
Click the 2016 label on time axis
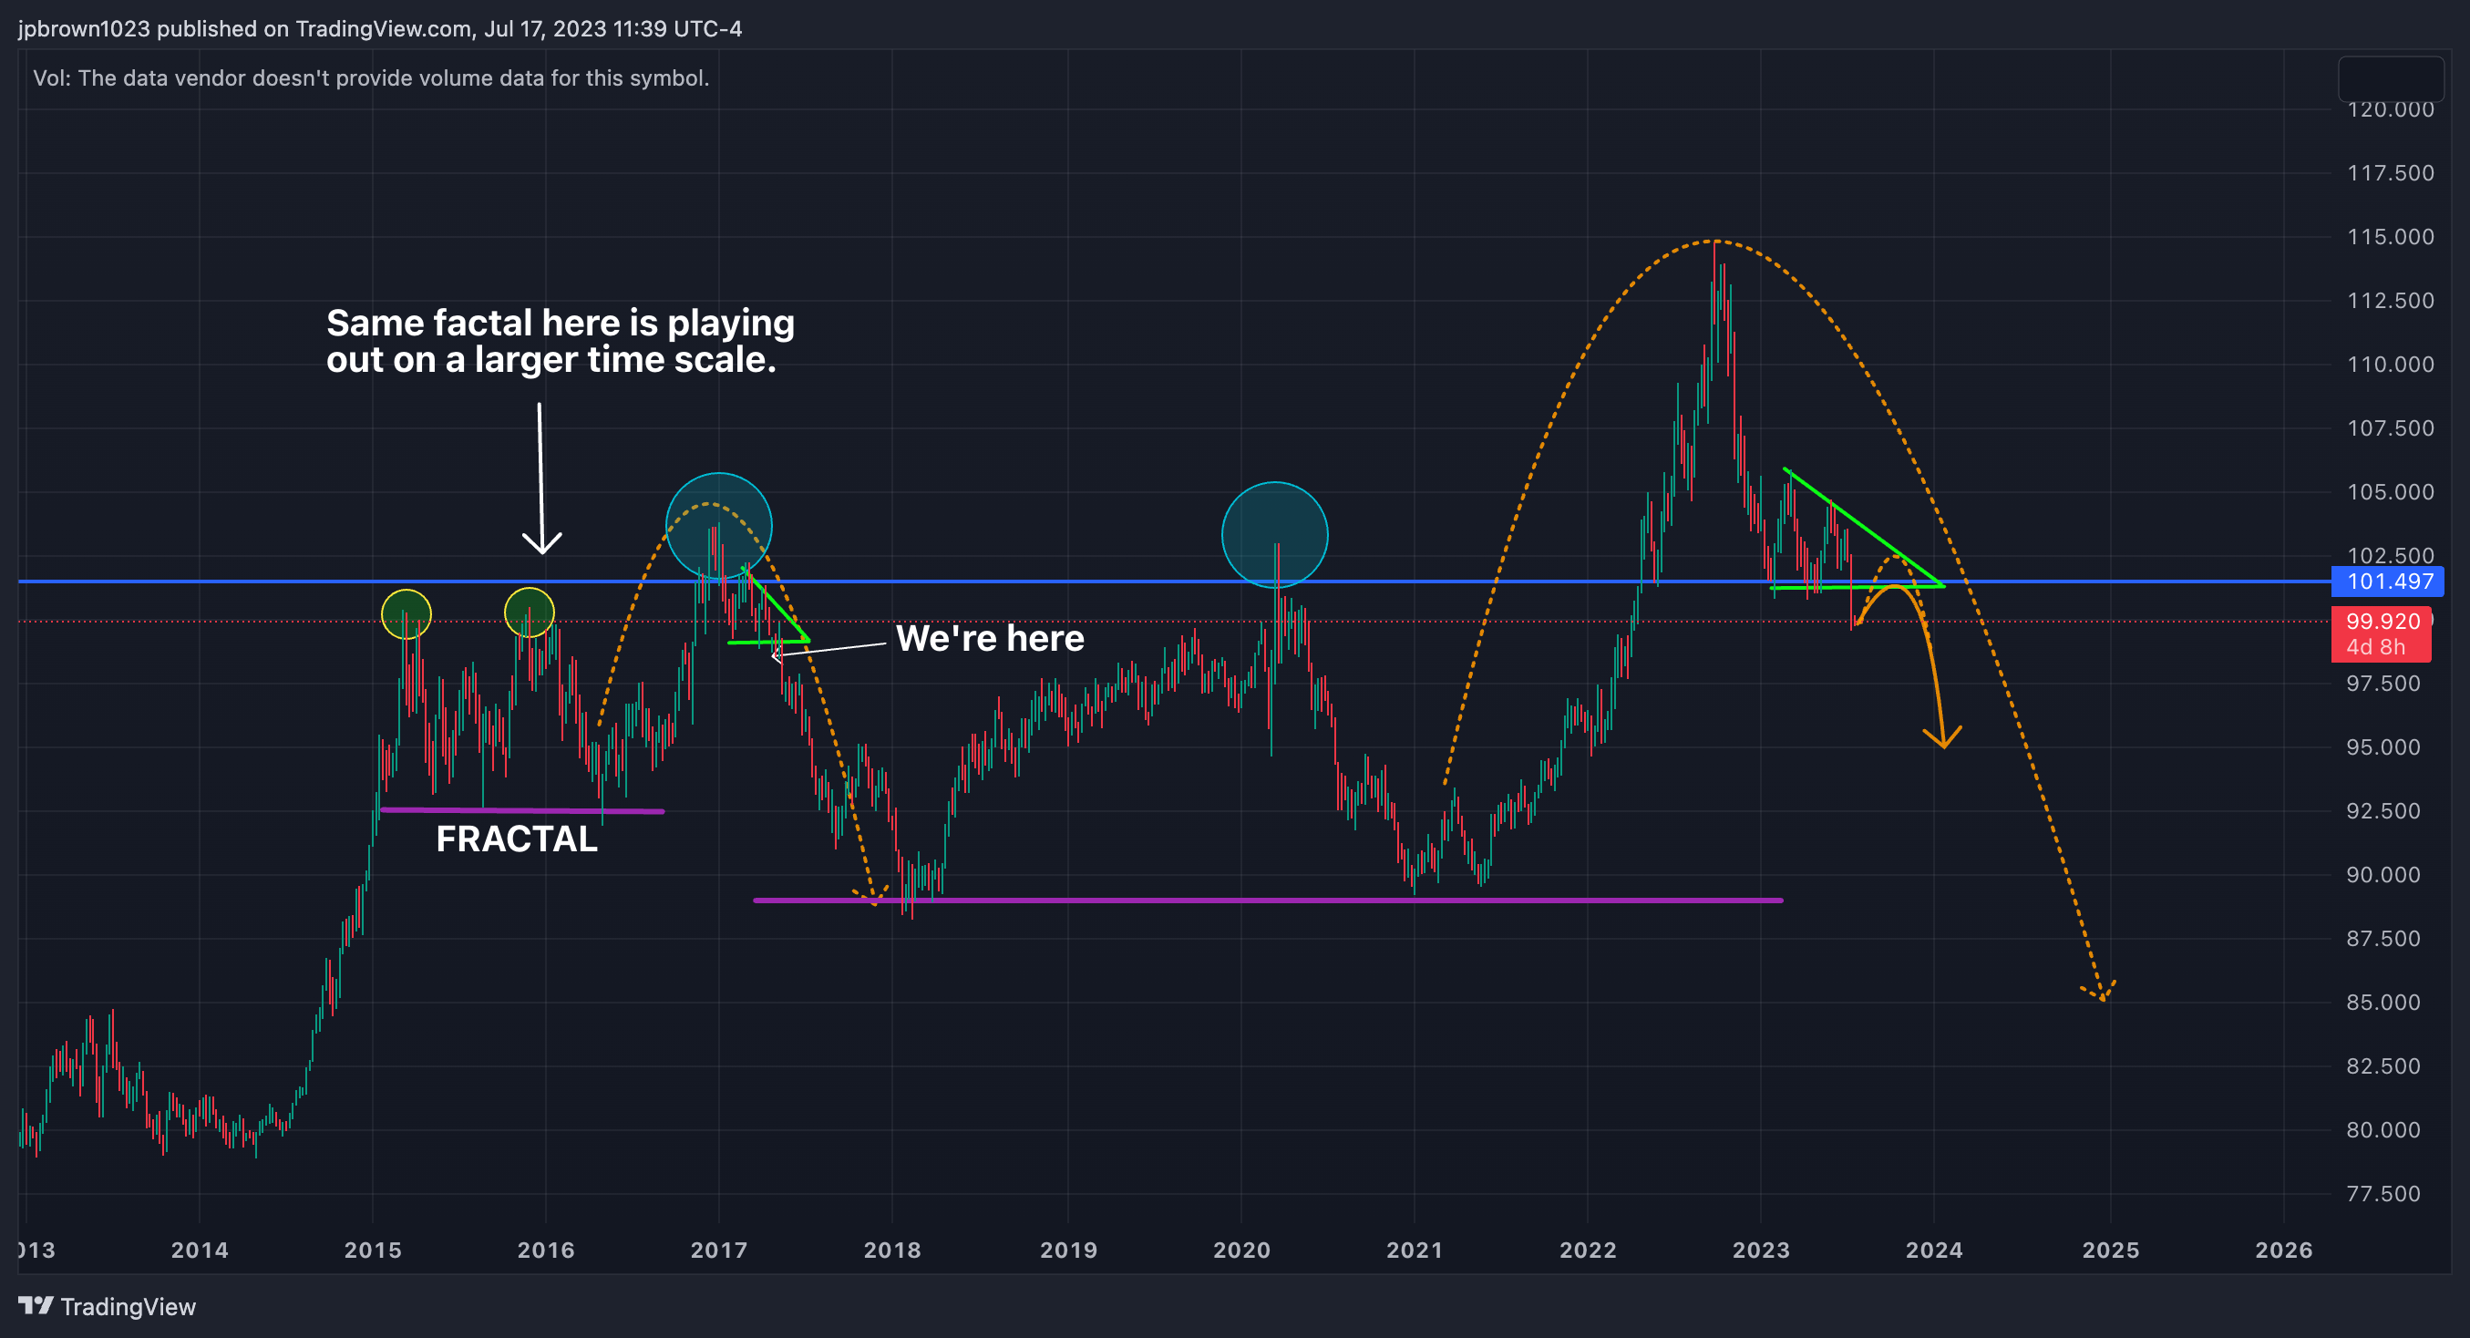(x=546, y=1250)
